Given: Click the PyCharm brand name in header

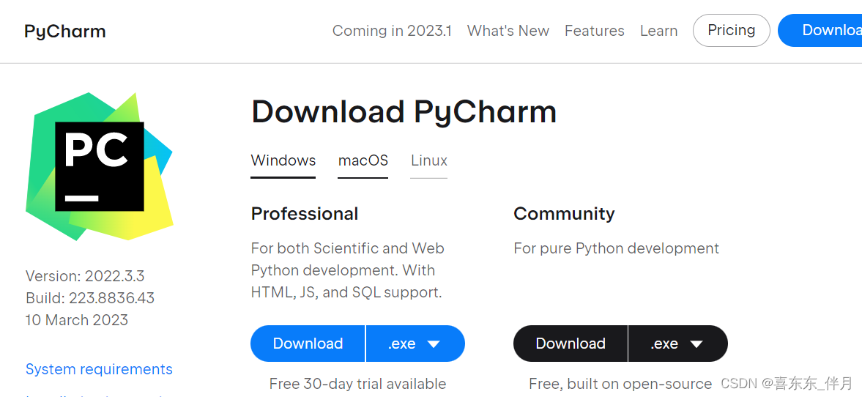Looking at the screenshot, I should click(65, 31).
